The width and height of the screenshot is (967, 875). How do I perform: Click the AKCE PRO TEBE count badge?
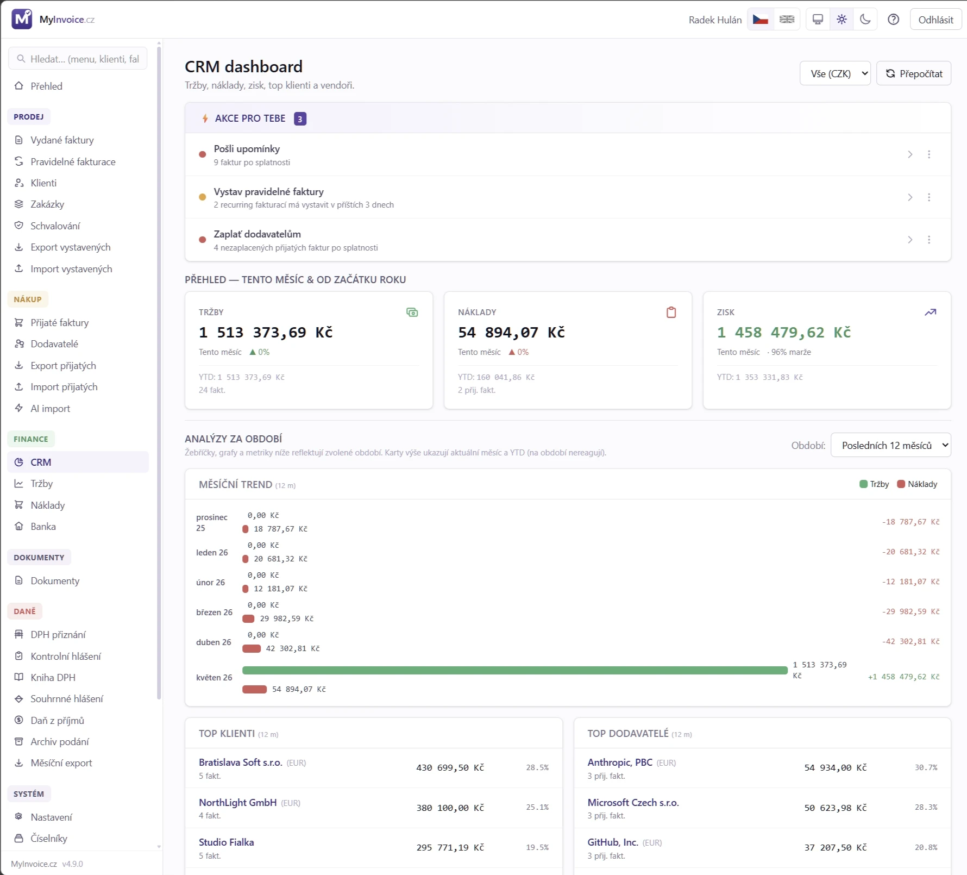click(300, 118)
